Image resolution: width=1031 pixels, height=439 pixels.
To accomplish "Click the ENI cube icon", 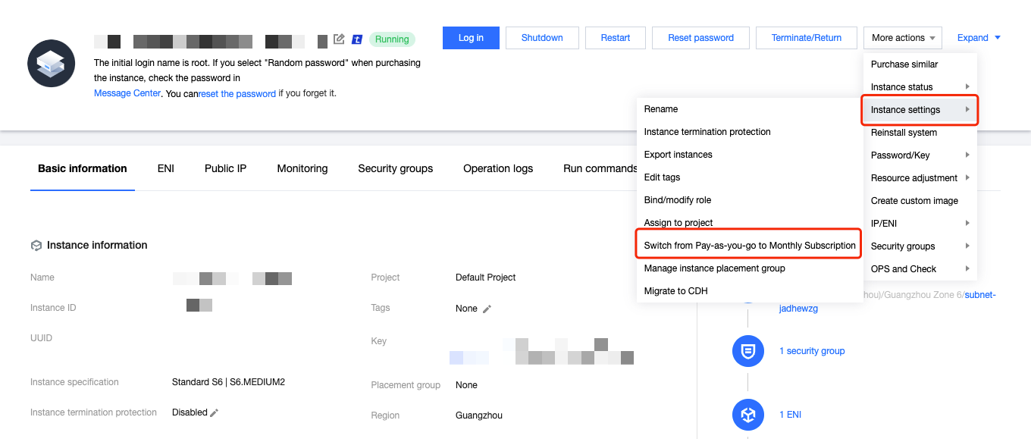I will pyautogui.click(x=747, y=415).
